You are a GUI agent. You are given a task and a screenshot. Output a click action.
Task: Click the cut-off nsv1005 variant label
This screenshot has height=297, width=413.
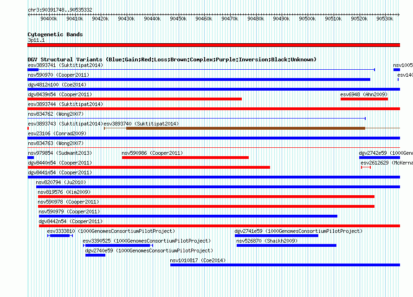[x=403, y=65]
